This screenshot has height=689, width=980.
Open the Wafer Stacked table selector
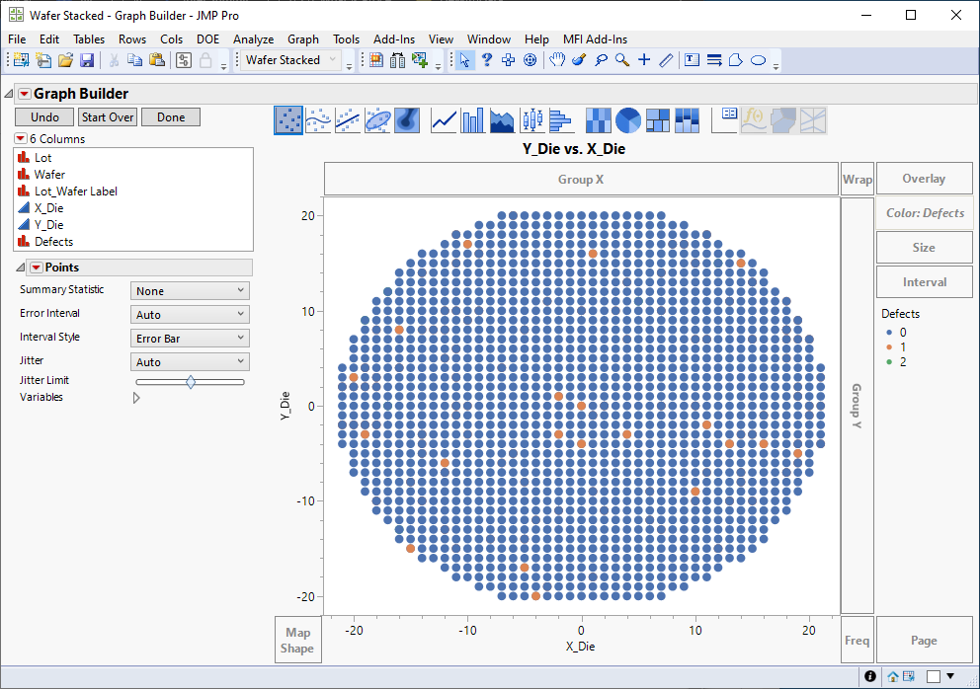coord(291,60)
